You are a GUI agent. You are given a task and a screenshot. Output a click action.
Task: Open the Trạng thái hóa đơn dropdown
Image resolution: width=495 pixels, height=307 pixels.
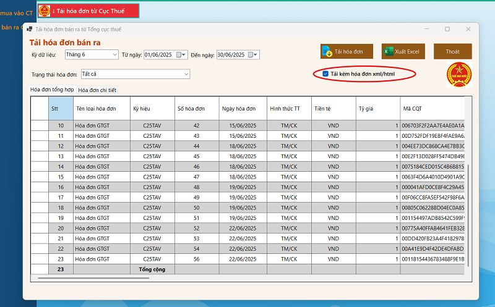pos(186,74)
